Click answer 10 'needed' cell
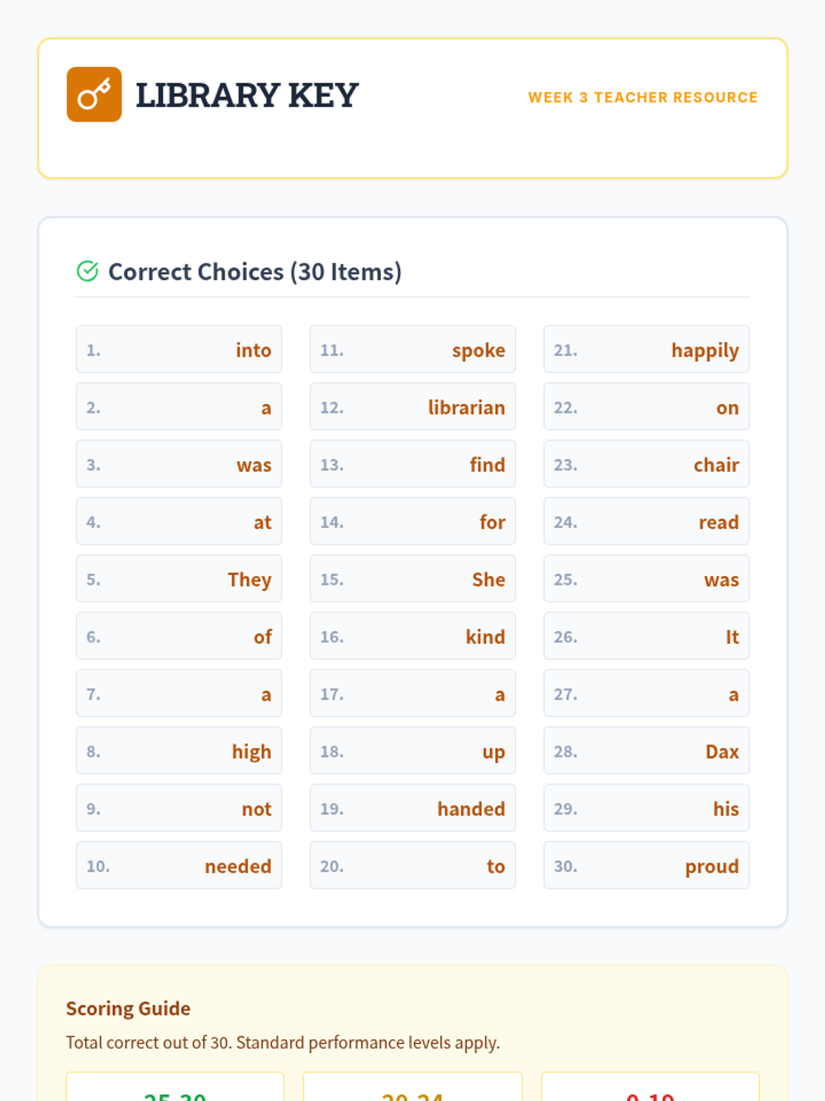 tap(179, 866)
